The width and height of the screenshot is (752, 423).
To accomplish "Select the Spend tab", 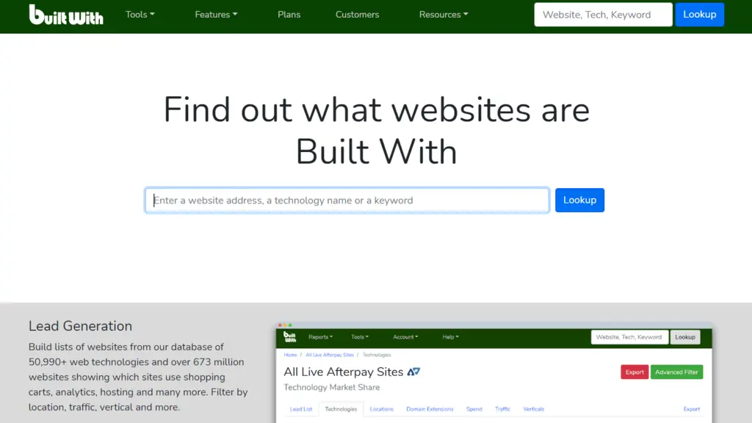I will pos(474,409).
